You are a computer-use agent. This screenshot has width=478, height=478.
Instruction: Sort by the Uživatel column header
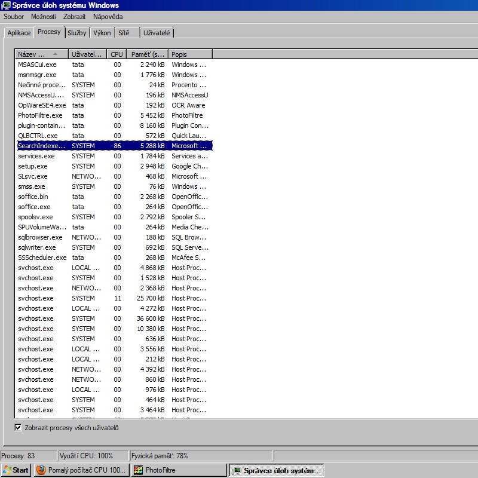[x=87, y=54]
